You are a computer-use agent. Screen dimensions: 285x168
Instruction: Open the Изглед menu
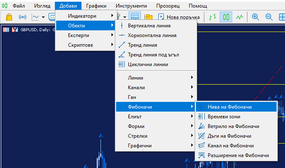[42, 6]
